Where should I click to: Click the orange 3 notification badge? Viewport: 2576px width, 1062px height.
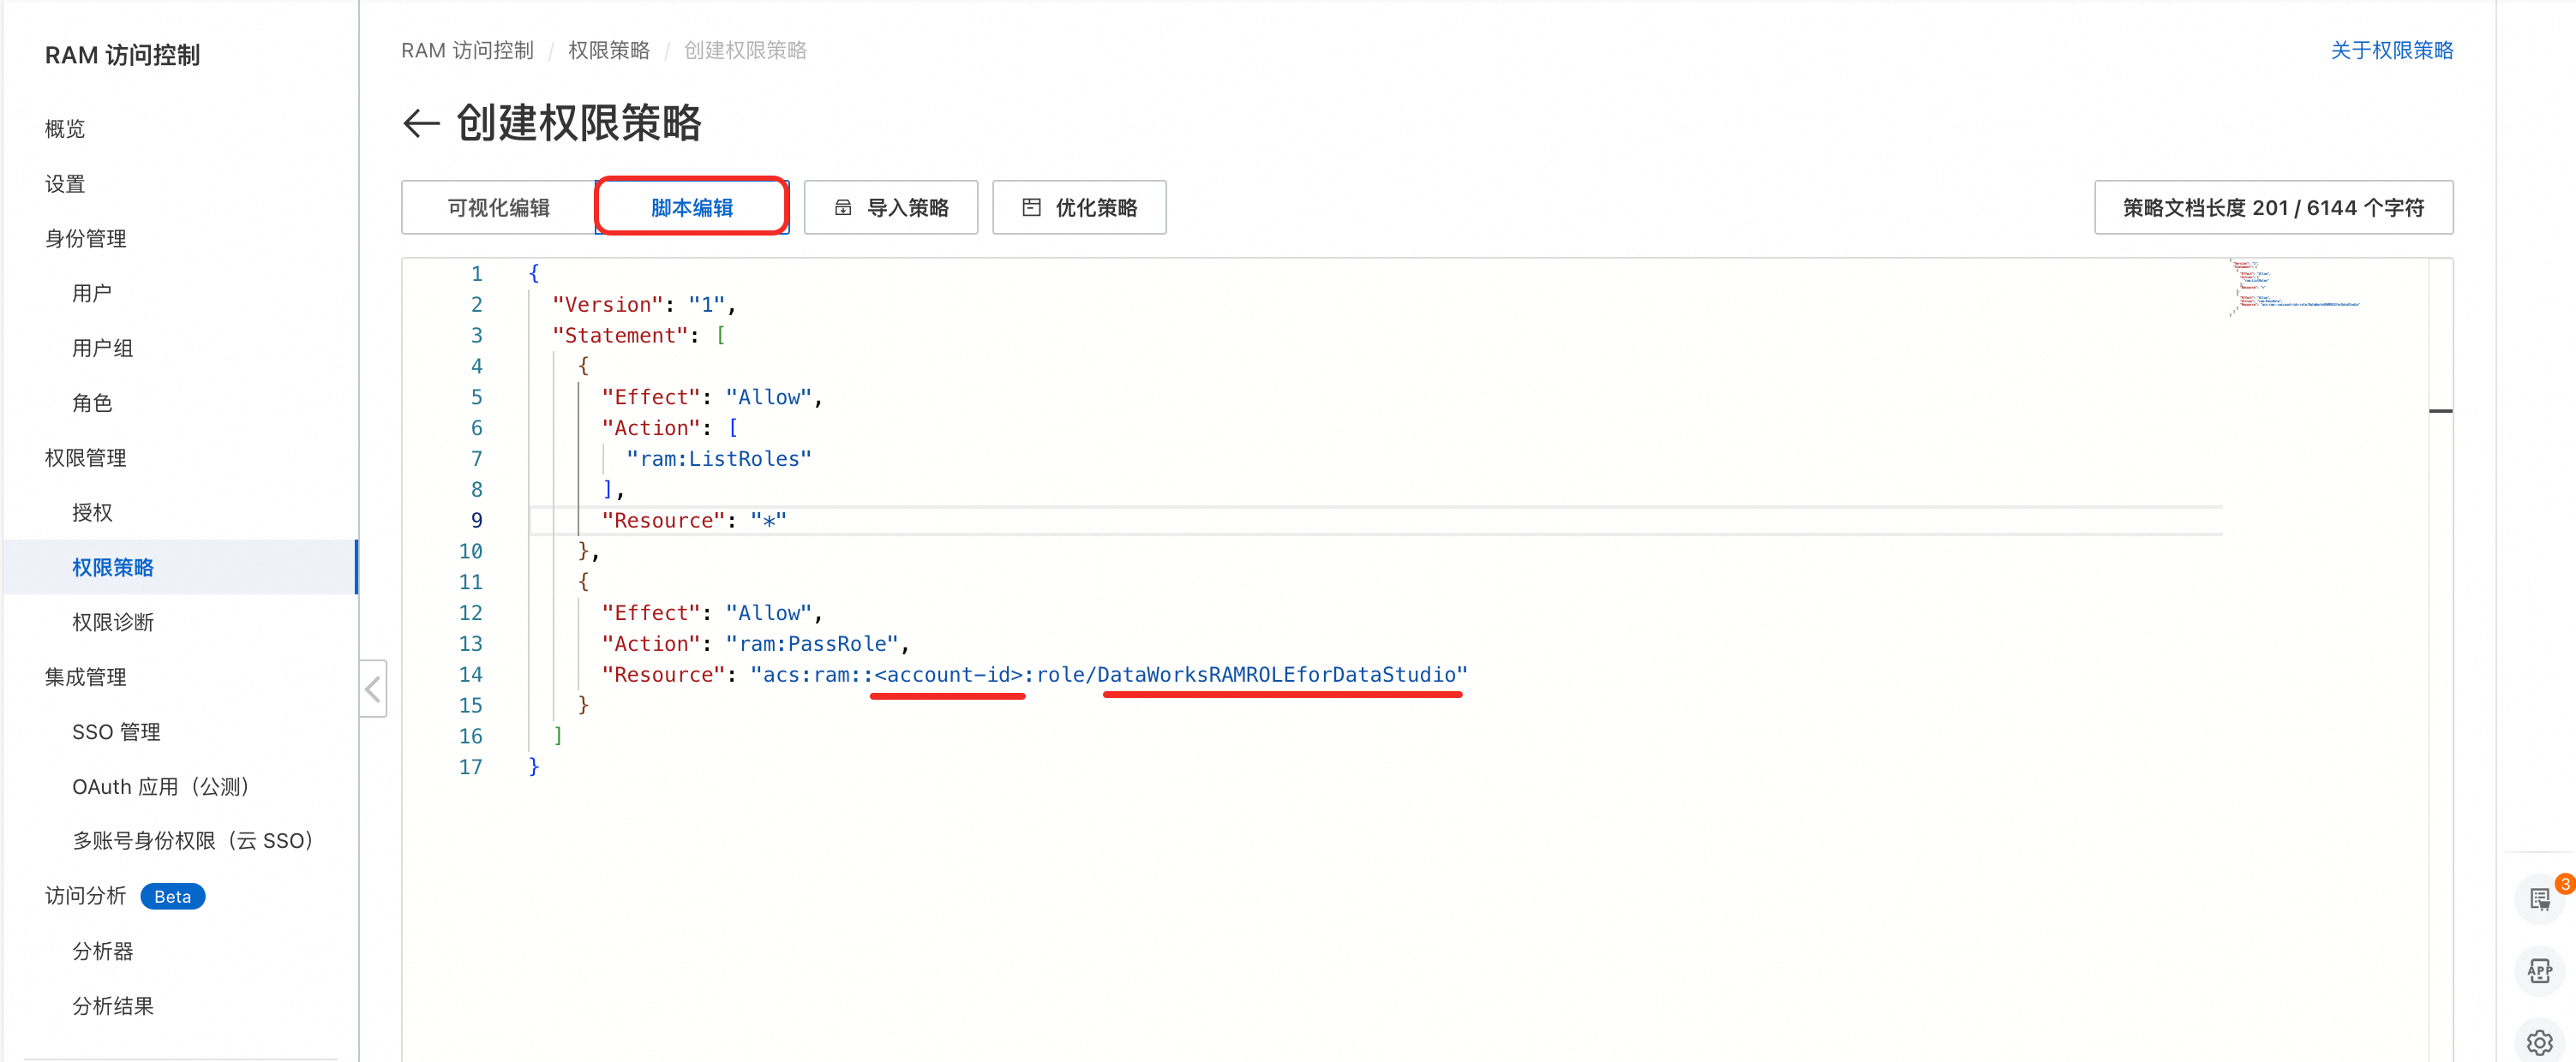coord(2564,884)
